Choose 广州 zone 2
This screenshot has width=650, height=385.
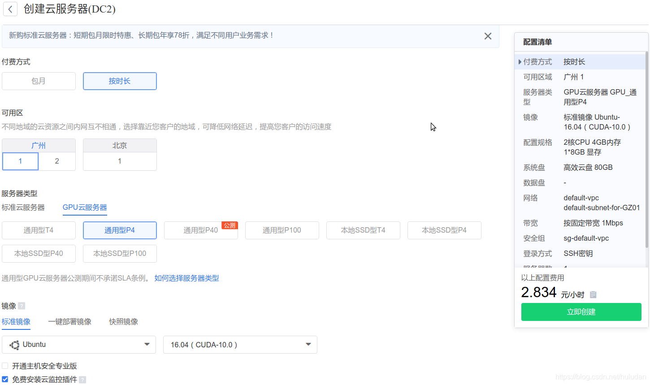point(57,161)
